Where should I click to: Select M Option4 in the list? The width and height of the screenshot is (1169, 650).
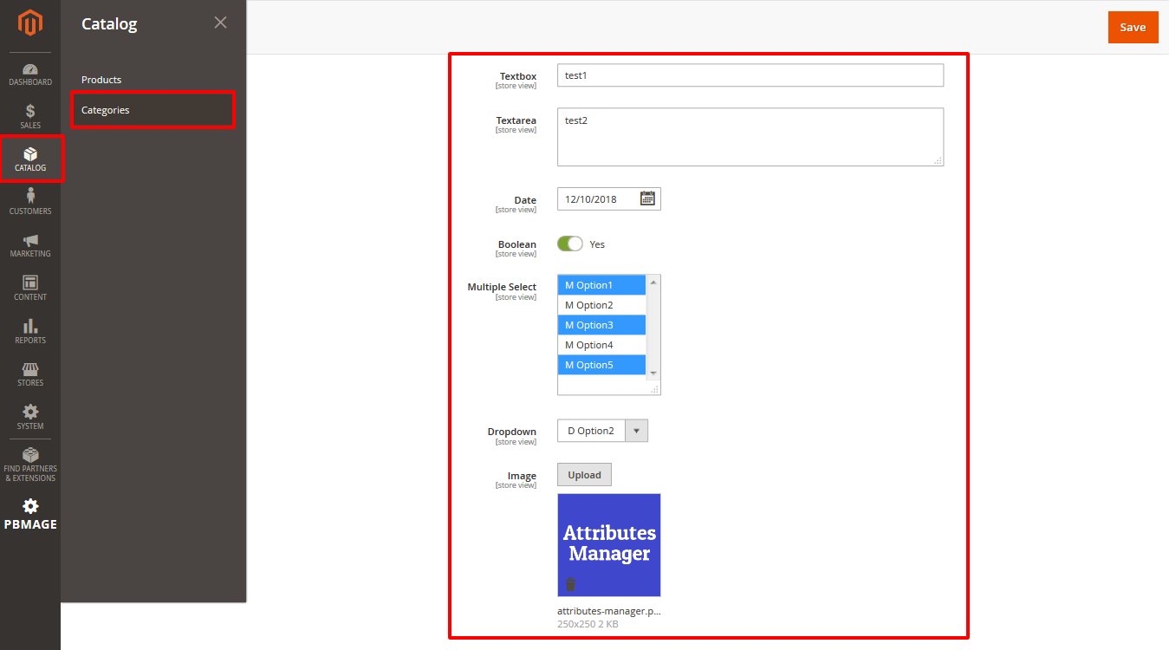(602, 345)
